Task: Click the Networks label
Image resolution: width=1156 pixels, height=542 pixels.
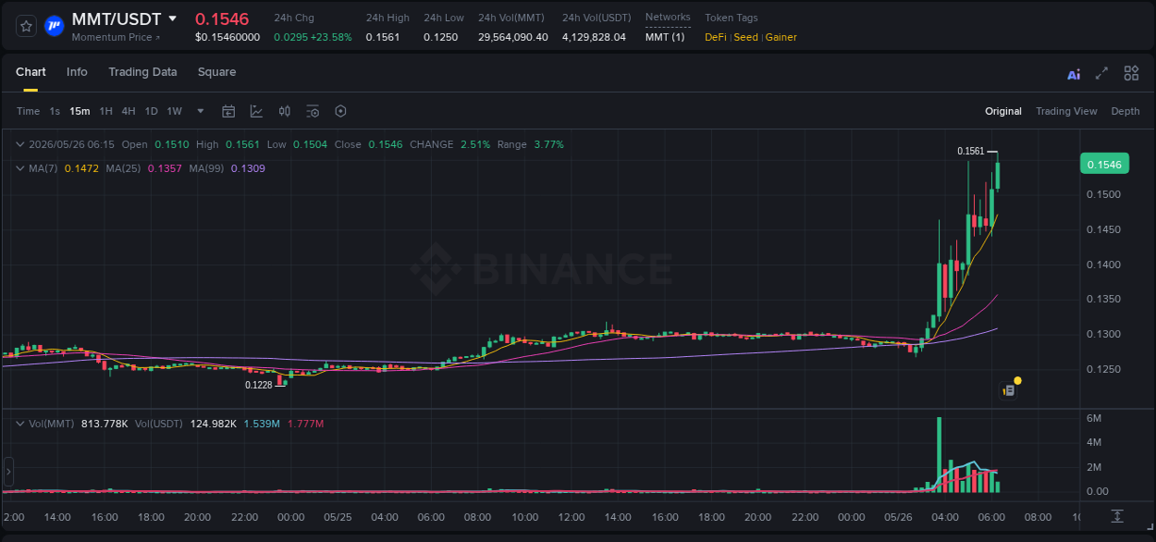Action: (x=668, y=18)
